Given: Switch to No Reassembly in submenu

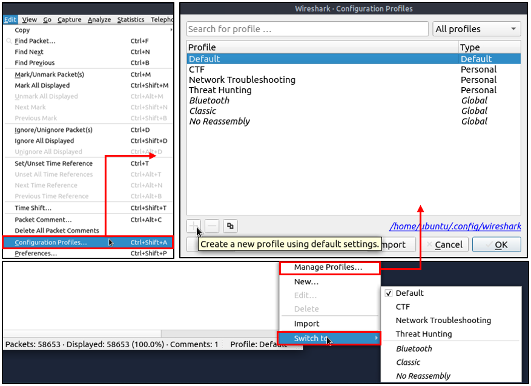Looking at the screenshot, I should [451, 376].
